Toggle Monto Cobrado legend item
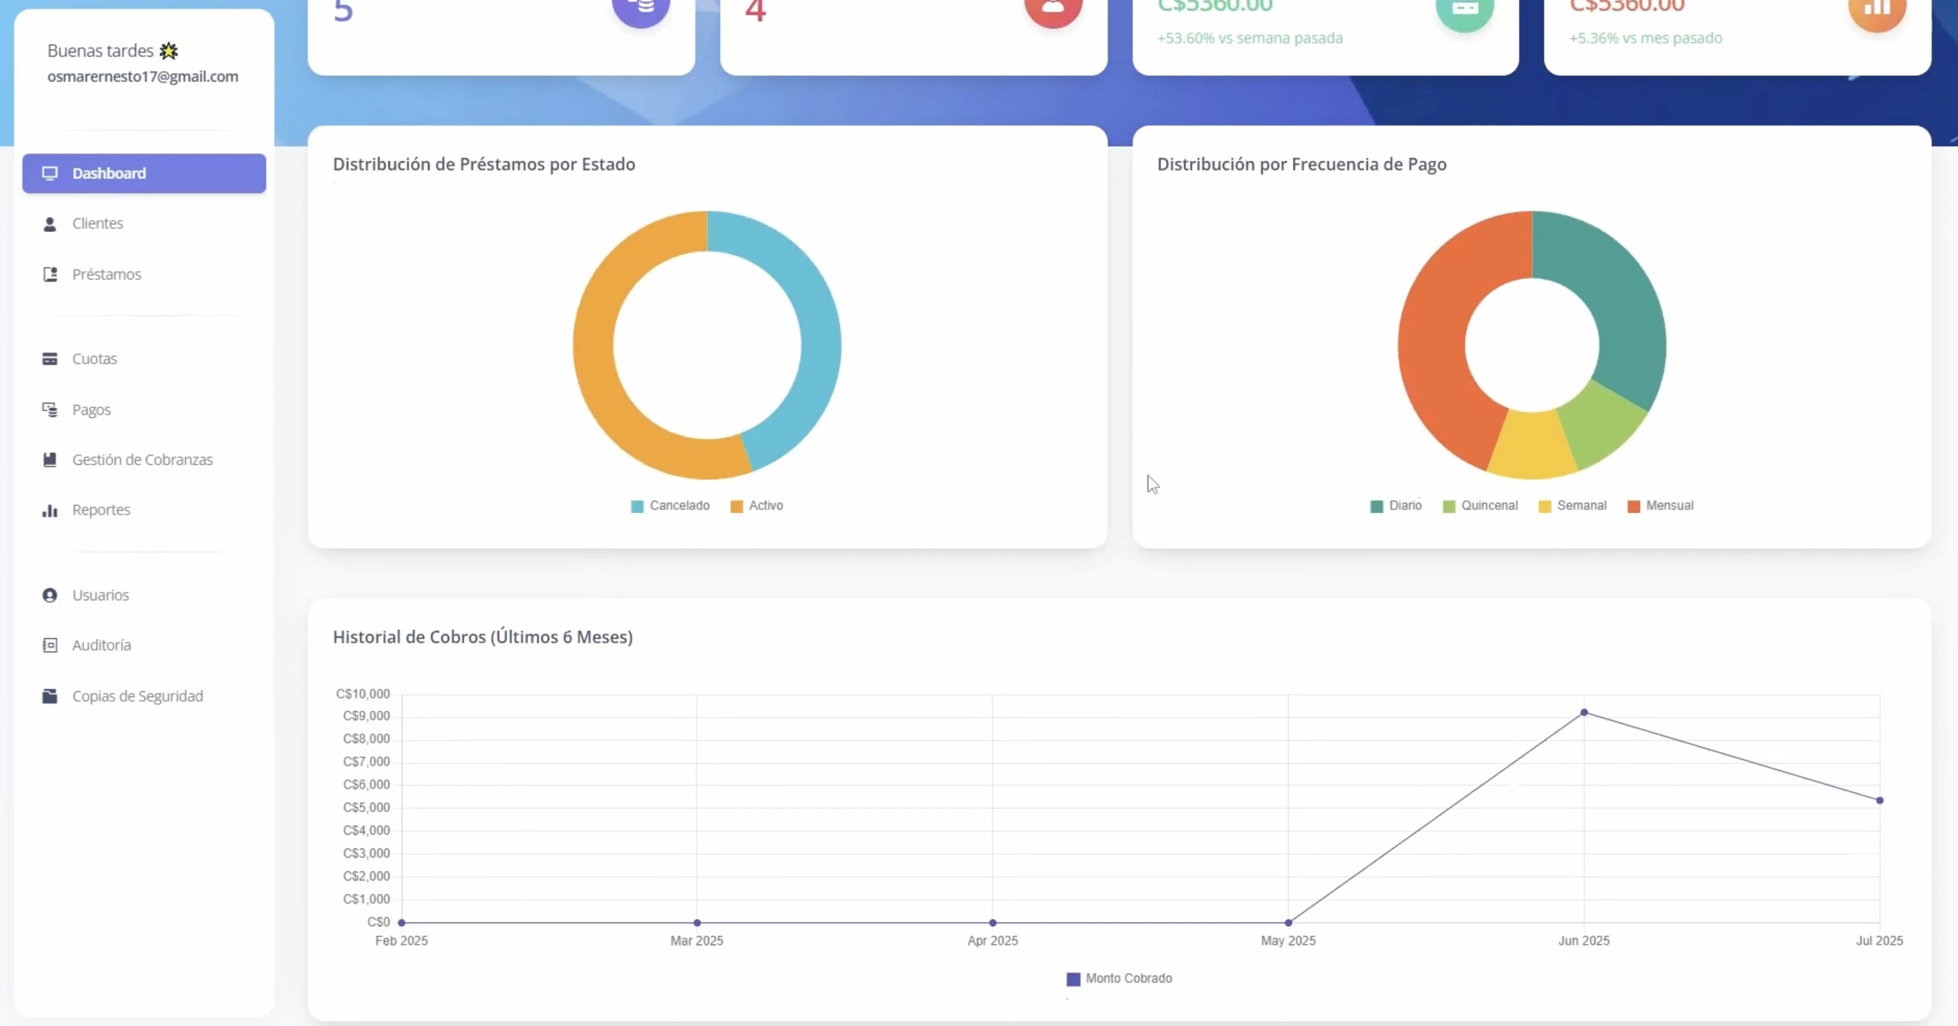 (x=1128, y=978)
